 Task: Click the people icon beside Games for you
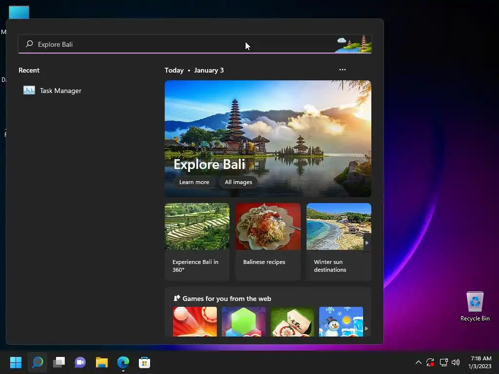176,299
